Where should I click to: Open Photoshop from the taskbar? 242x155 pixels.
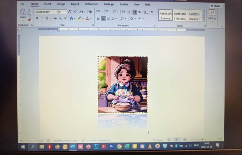point(96,146)
